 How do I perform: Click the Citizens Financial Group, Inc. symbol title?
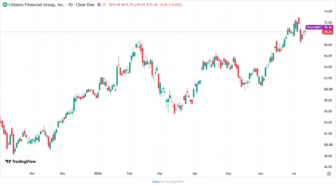coord(37,5)
